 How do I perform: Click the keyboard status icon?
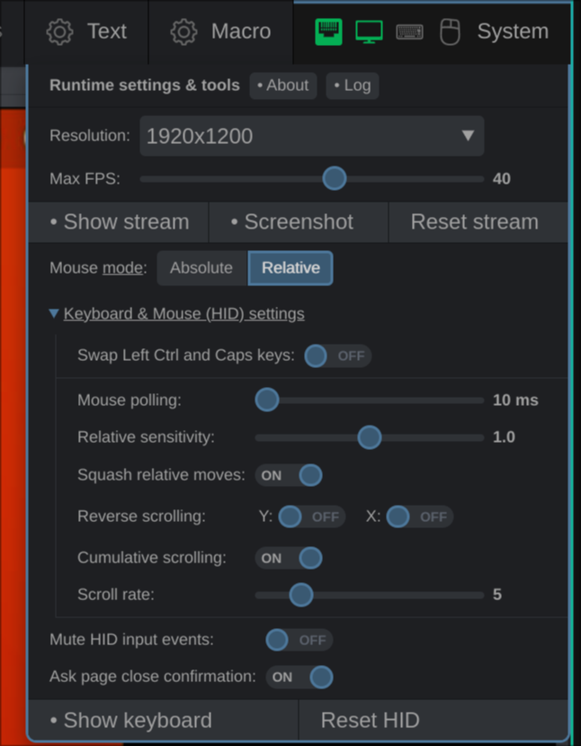pyautogui.click(x=409, y=31)
